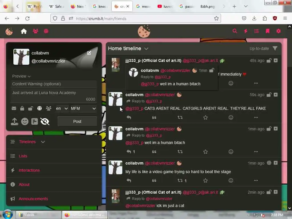The height and width of the screenshot is (219, 292).
Task: Set post visibility to local-only people icon
Action: tap(48, 108)
